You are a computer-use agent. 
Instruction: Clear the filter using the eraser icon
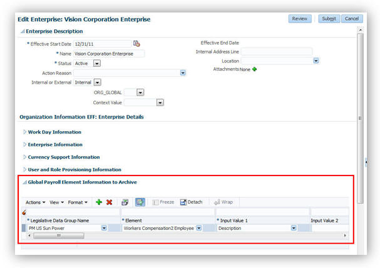[x=24, y=212]
